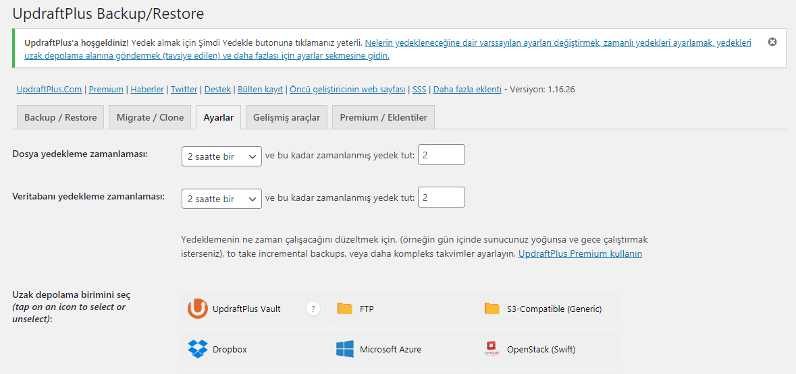Follow the UpdraftPlus.Com link
Screen dimensions: 796x374
49,89
